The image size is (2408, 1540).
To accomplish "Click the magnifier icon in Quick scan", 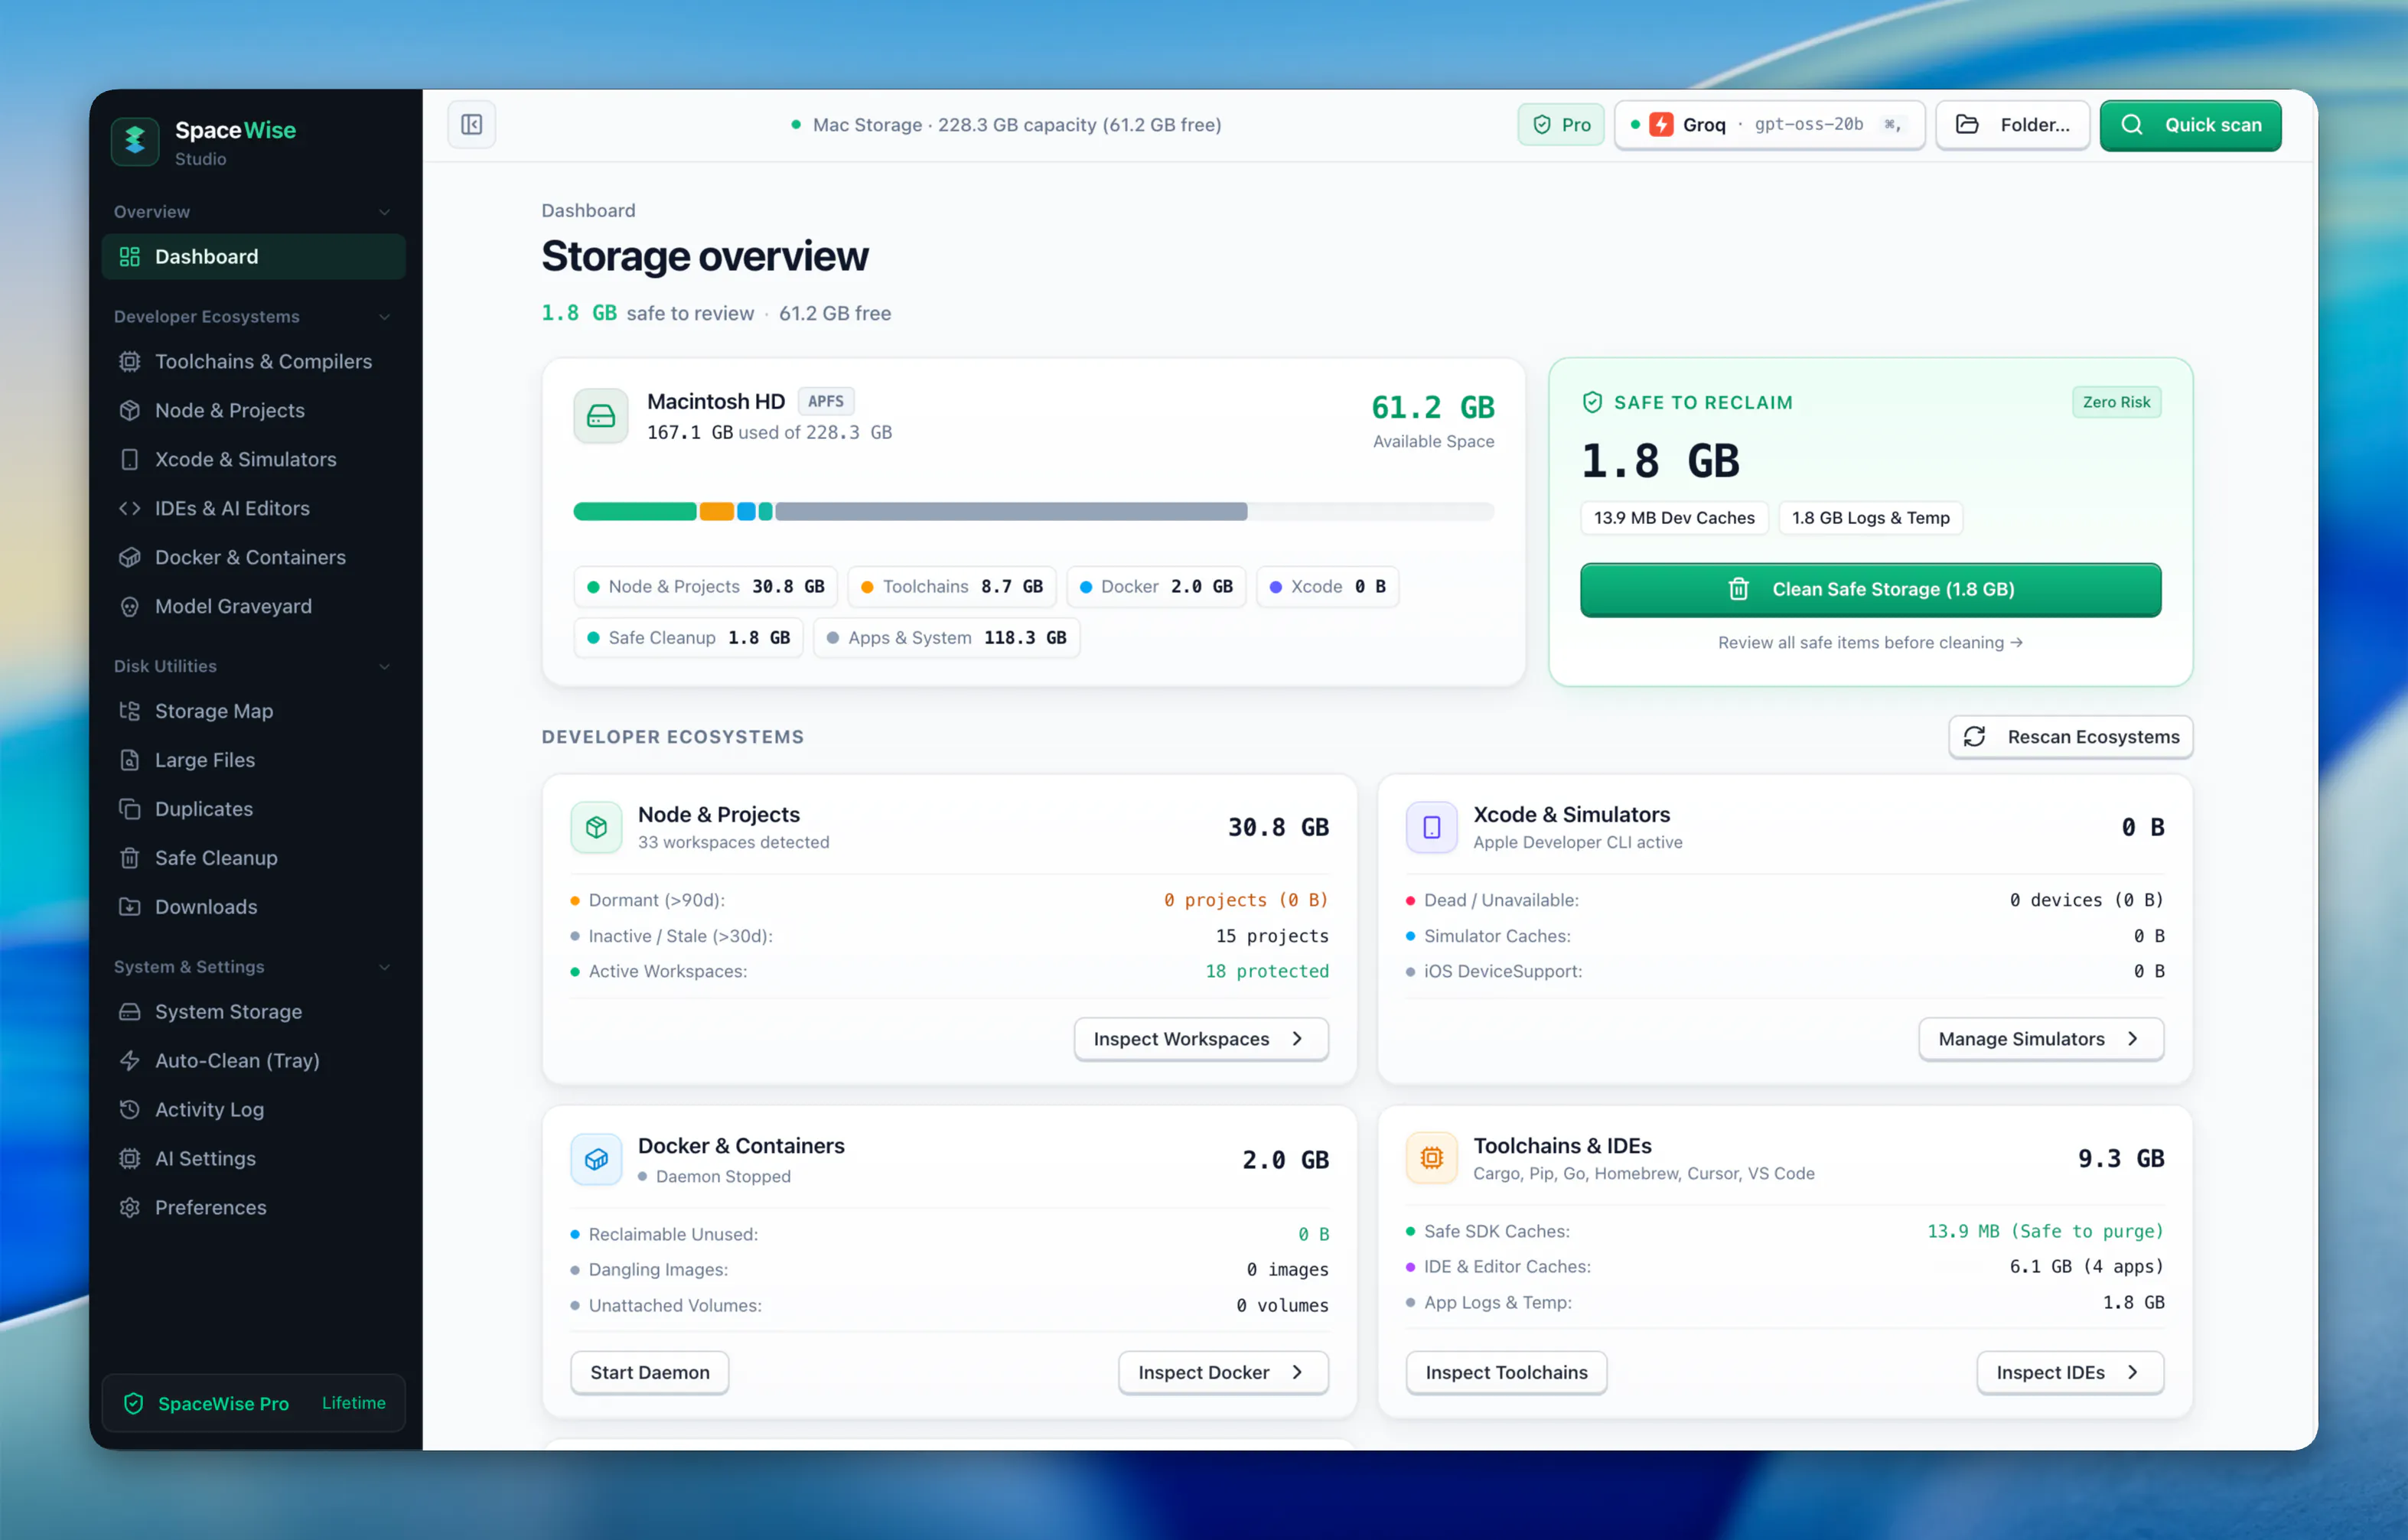I will [x=2131, y=124].
